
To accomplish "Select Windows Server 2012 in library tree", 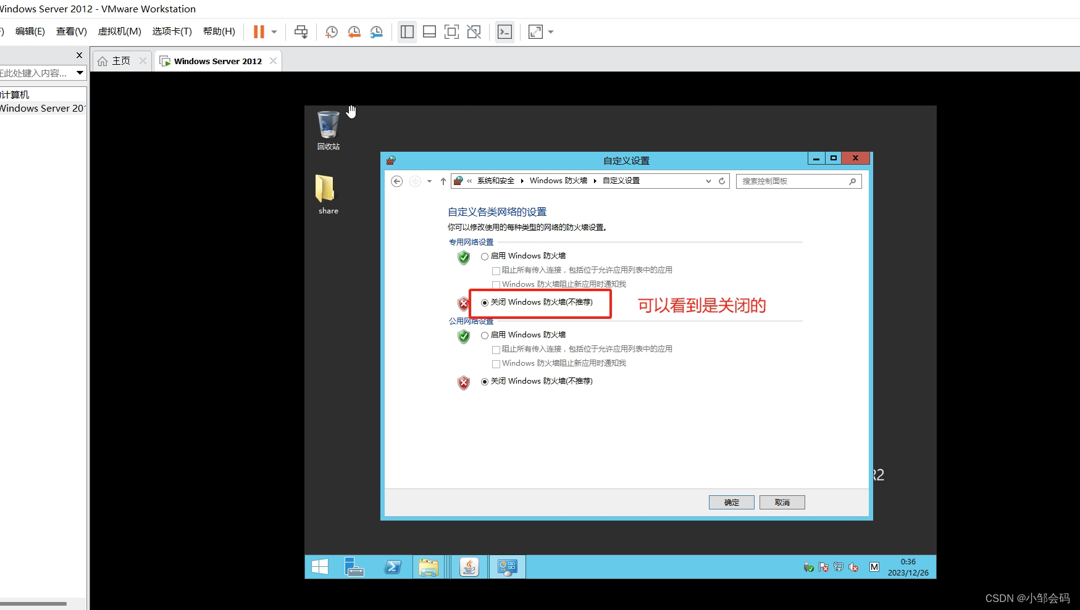I will click(42, 109).
